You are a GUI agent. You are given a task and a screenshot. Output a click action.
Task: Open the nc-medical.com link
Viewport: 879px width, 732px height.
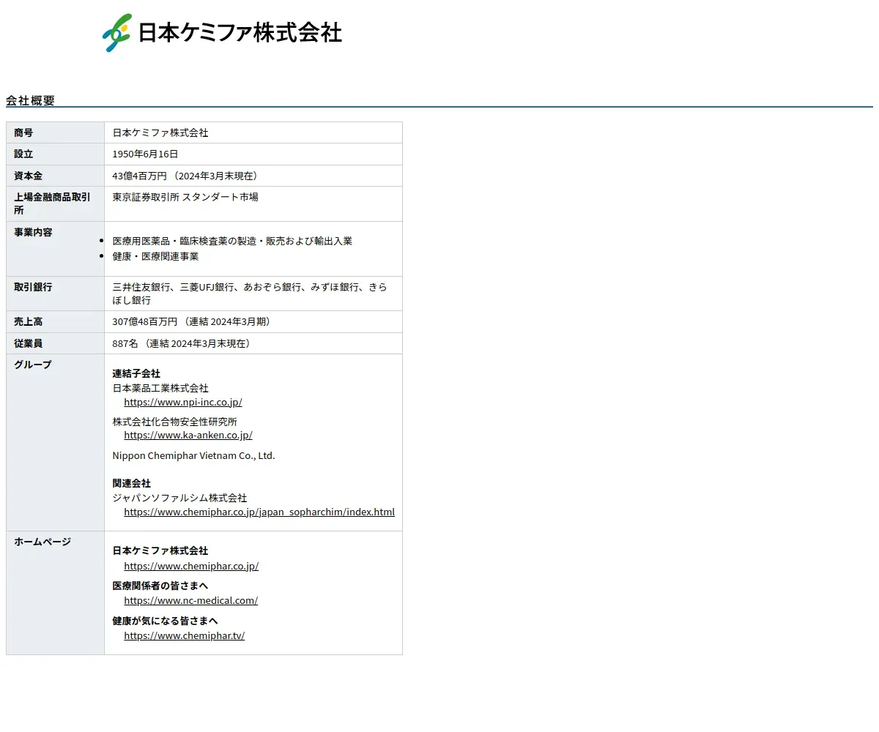coord(191,600)
